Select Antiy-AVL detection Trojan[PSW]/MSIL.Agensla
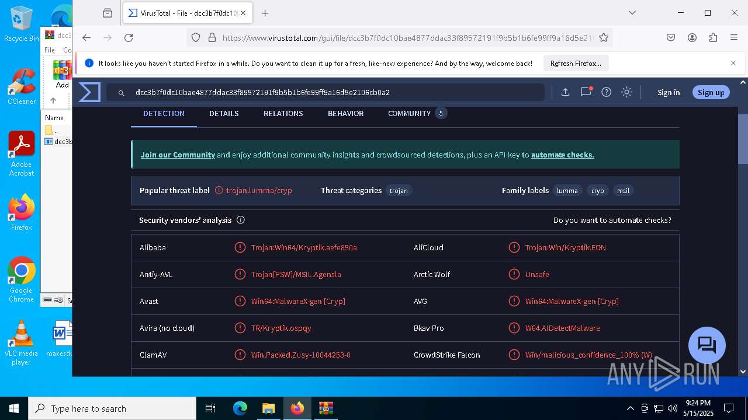The height and width of the screenshot is (420, 748). (x=296, y=274)
